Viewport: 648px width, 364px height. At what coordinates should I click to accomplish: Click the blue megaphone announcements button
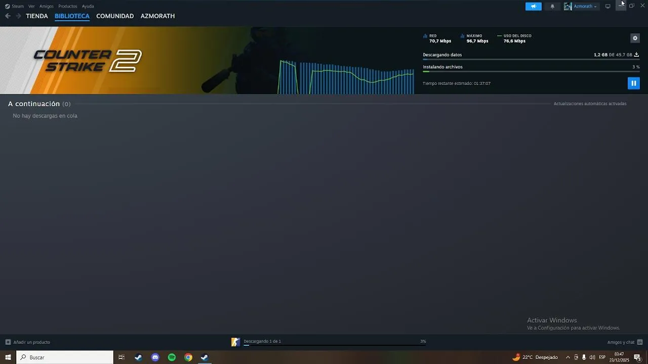click(534, 6)
